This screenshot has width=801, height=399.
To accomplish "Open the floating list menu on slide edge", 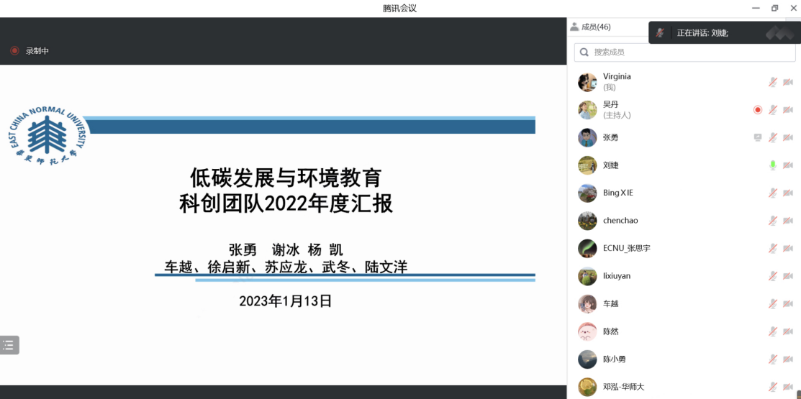I will (x=9, y=345).
